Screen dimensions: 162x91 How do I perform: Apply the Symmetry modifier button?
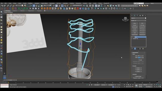pyautogui.click(x=135, y=31)
